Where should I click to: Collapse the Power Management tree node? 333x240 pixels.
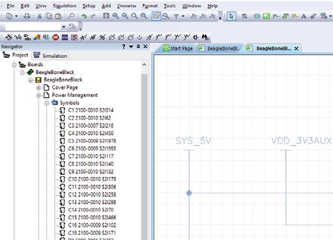(x=38, y=95)
